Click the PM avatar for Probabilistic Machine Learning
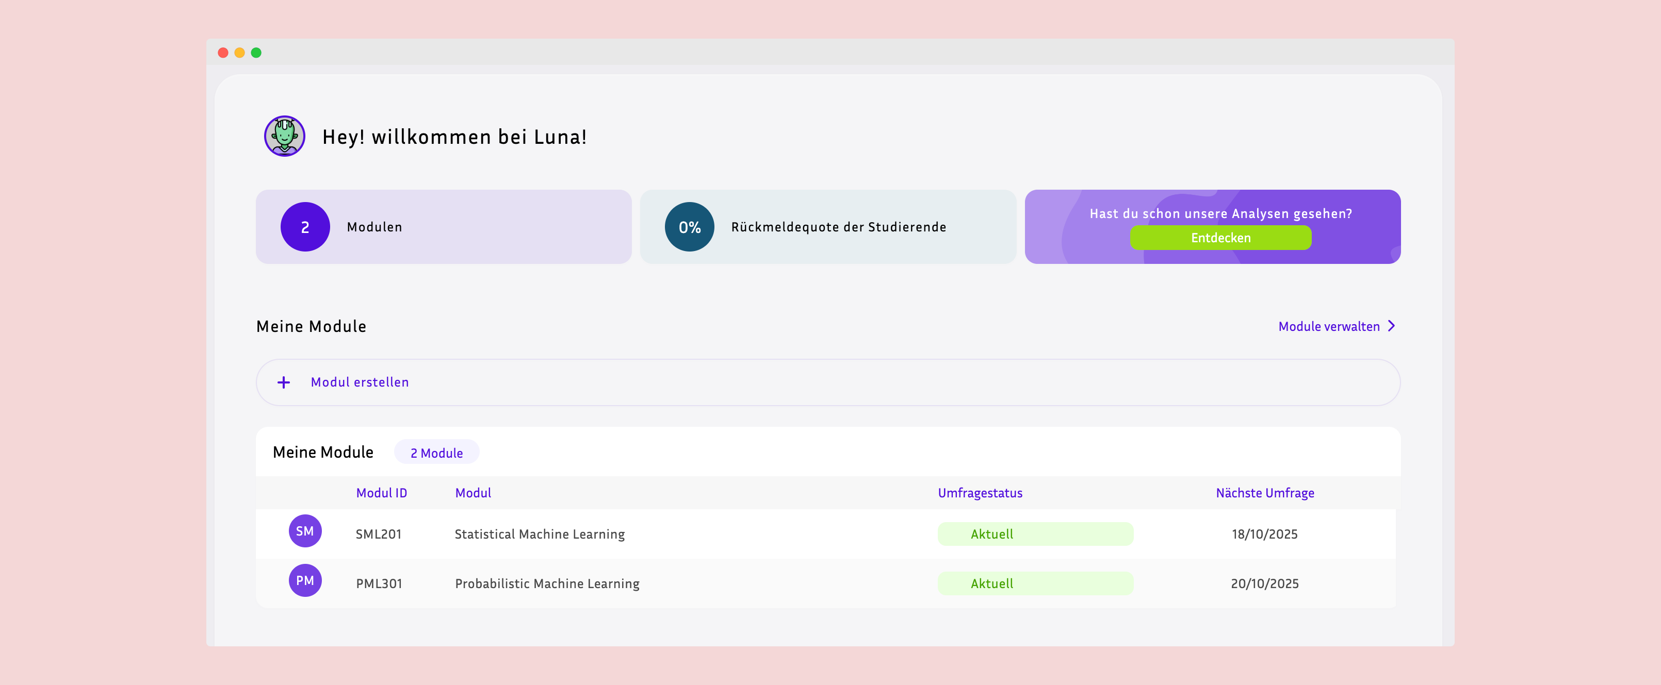 [305, 580]
